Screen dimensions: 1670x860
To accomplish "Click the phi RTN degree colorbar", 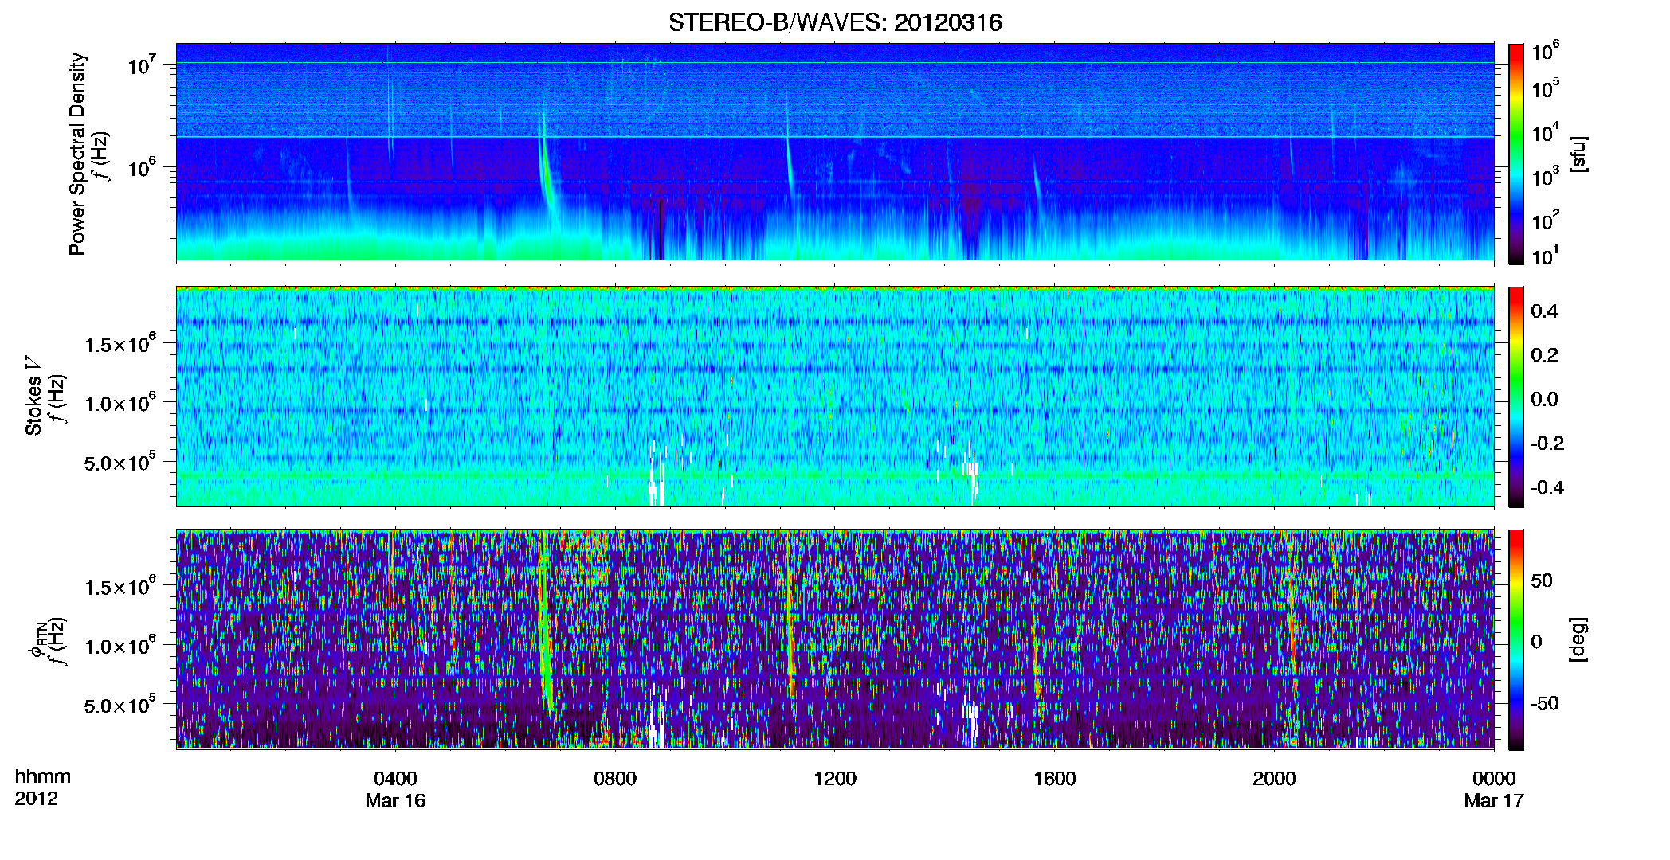I will 1516,639.
